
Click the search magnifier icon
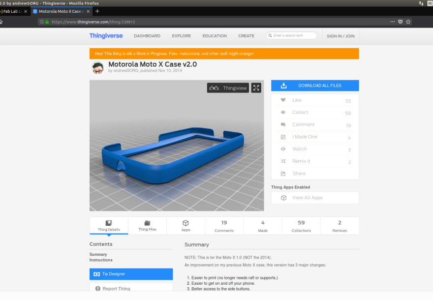click(x=270, y=35)
